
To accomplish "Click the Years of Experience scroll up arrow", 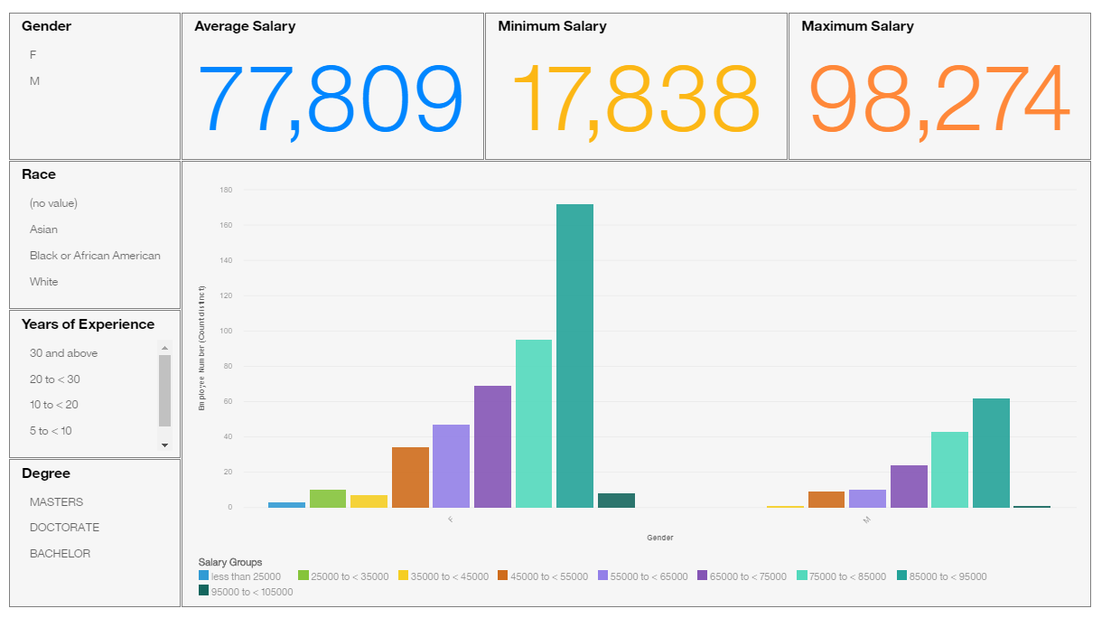I will 164,347.
